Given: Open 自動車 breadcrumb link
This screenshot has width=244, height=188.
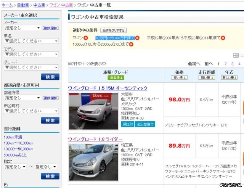Looking at the screenshot, I should (23, 5).
